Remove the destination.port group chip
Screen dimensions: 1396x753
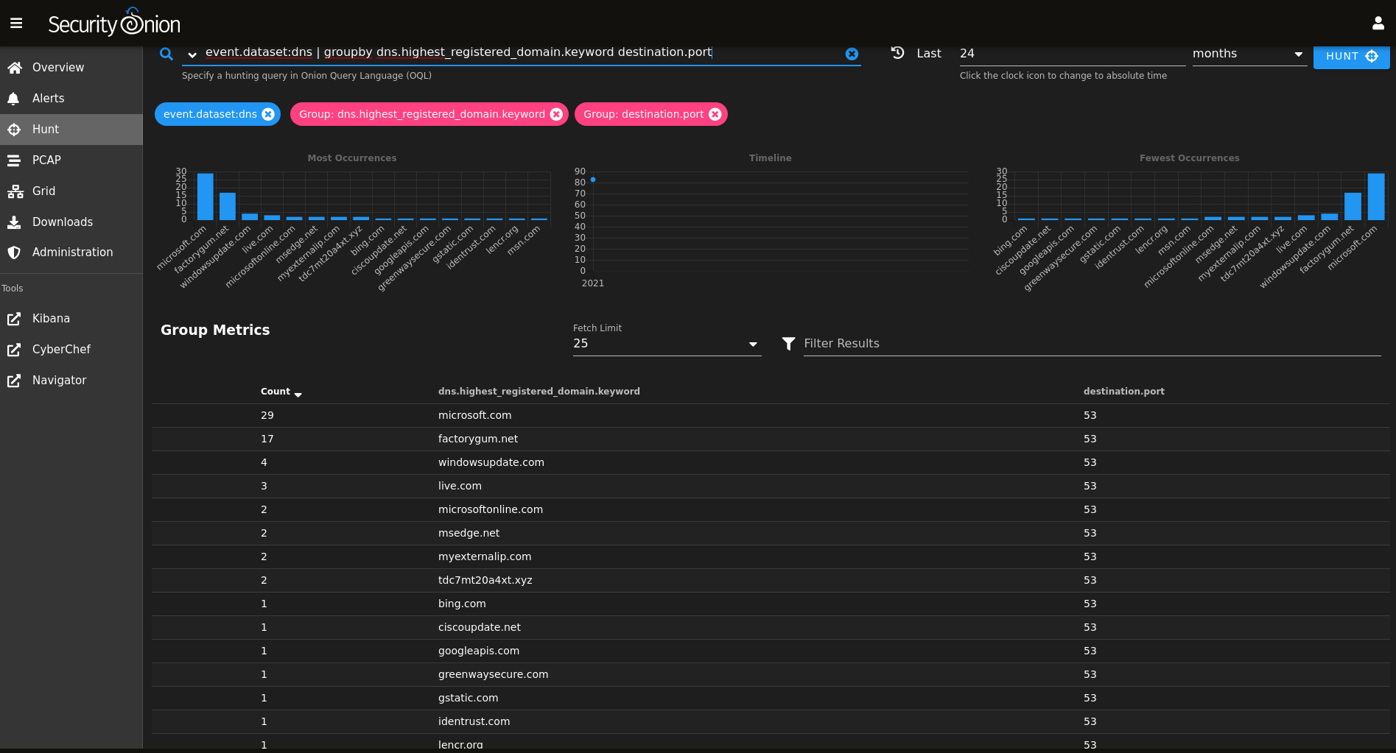point(715,114)
